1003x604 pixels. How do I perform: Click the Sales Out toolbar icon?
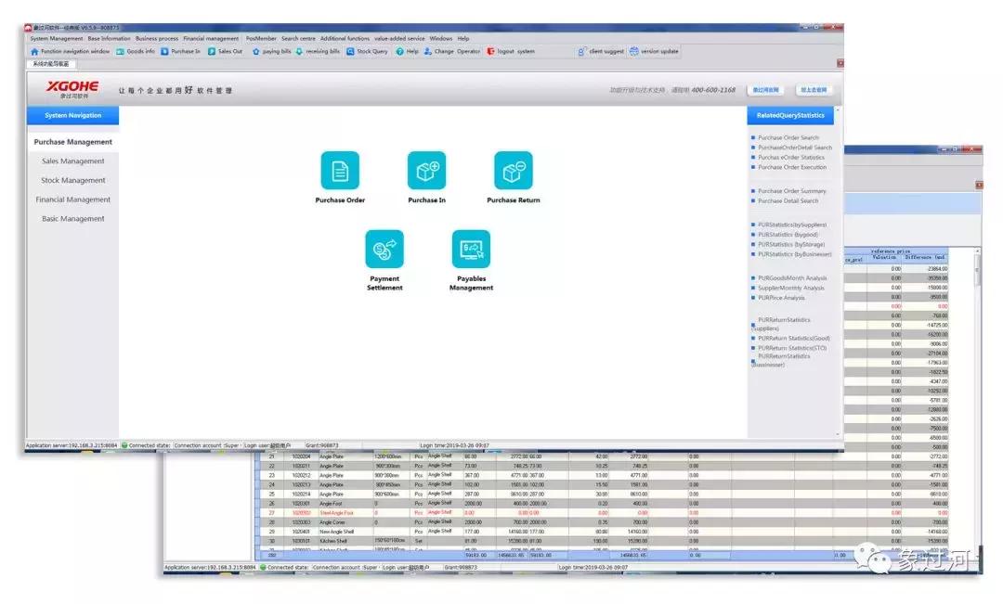(x=212, y=51)
